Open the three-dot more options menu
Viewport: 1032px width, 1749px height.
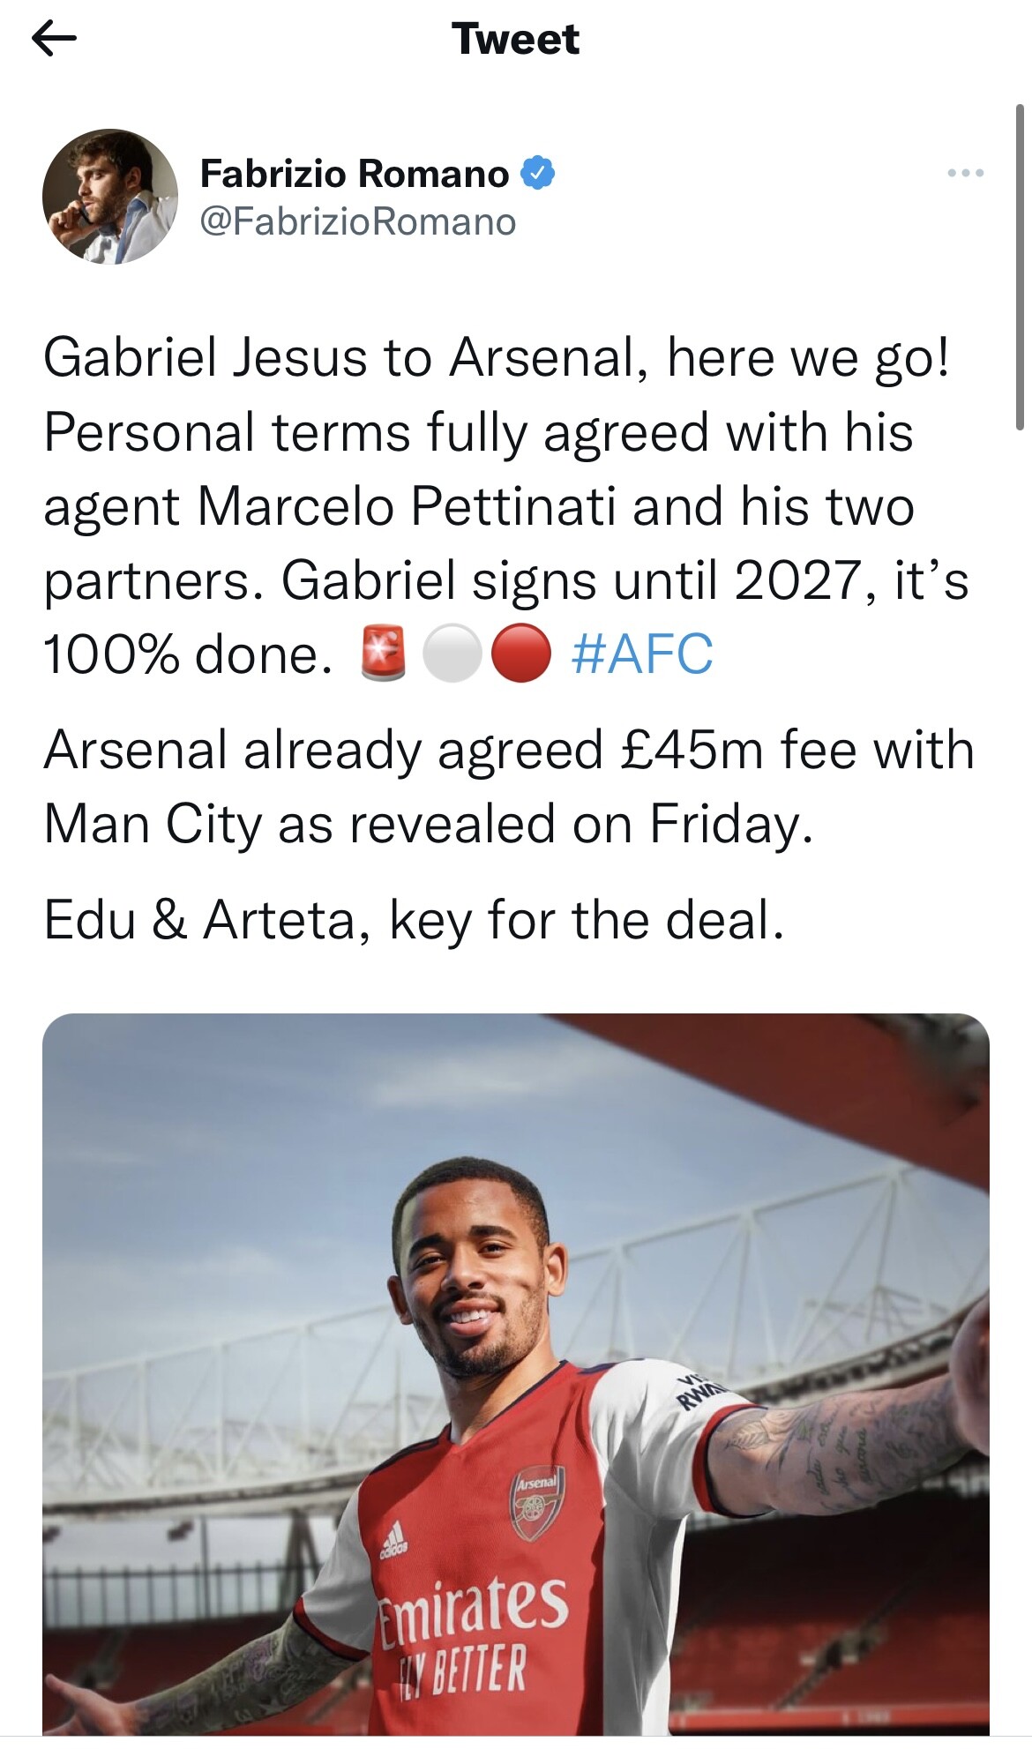tap(965, 174)
